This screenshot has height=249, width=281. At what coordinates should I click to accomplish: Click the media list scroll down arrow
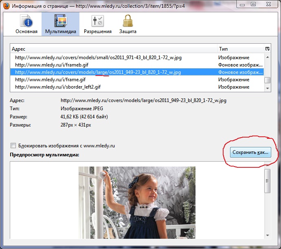point(268,88)
